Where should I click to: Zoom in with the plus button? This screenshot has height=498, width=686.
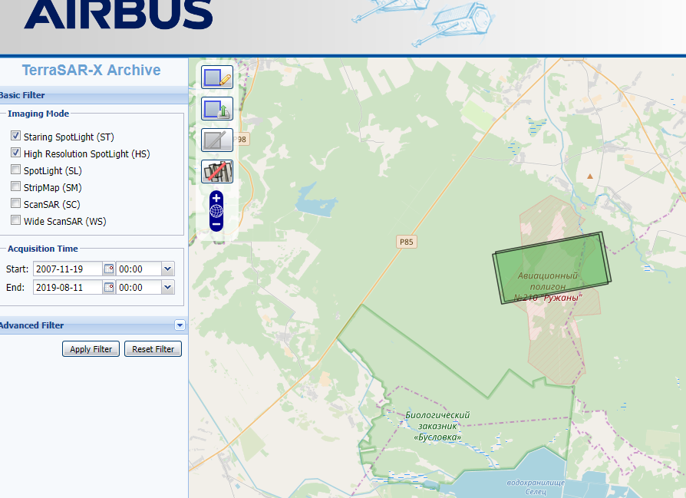(x=216, y=198)
